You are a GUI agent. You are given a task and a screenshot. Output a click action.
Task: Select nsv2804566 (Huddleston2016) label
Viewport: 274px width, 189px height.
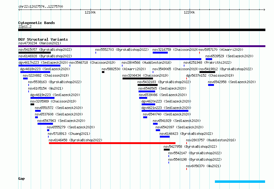(x=147, y=62)
